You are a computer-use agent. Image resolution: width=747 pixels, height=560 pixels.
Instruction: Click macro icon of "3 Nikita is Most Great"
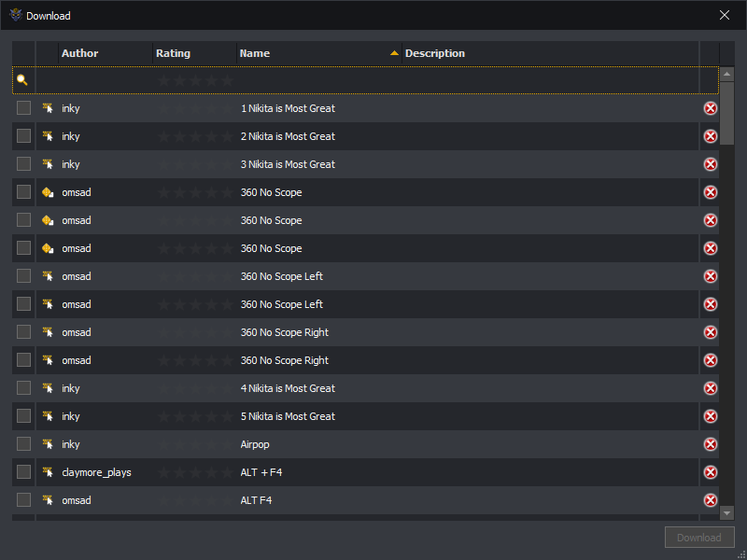point(48,164)
